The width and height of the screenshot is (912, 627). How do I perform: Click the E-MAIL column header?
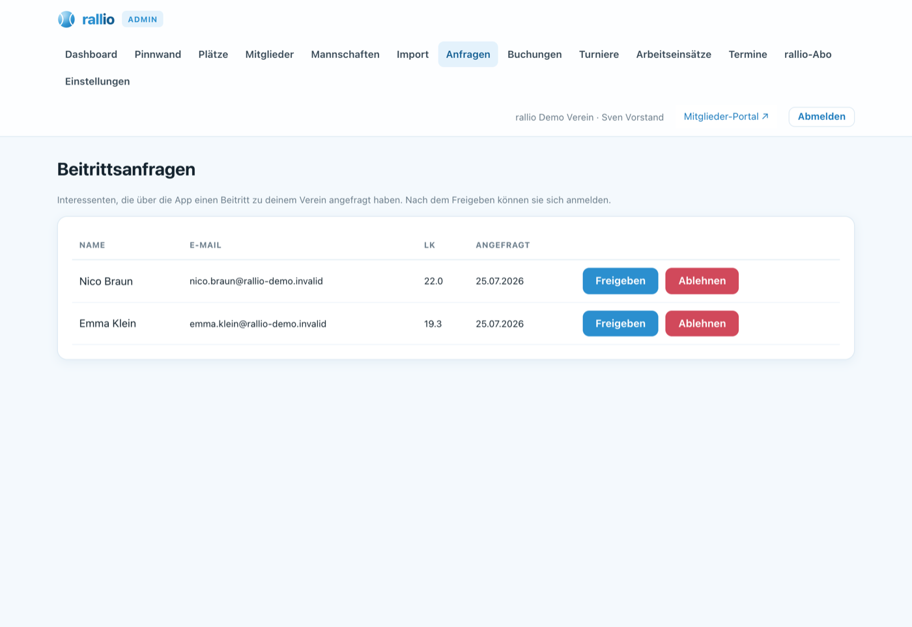(205, 245)
